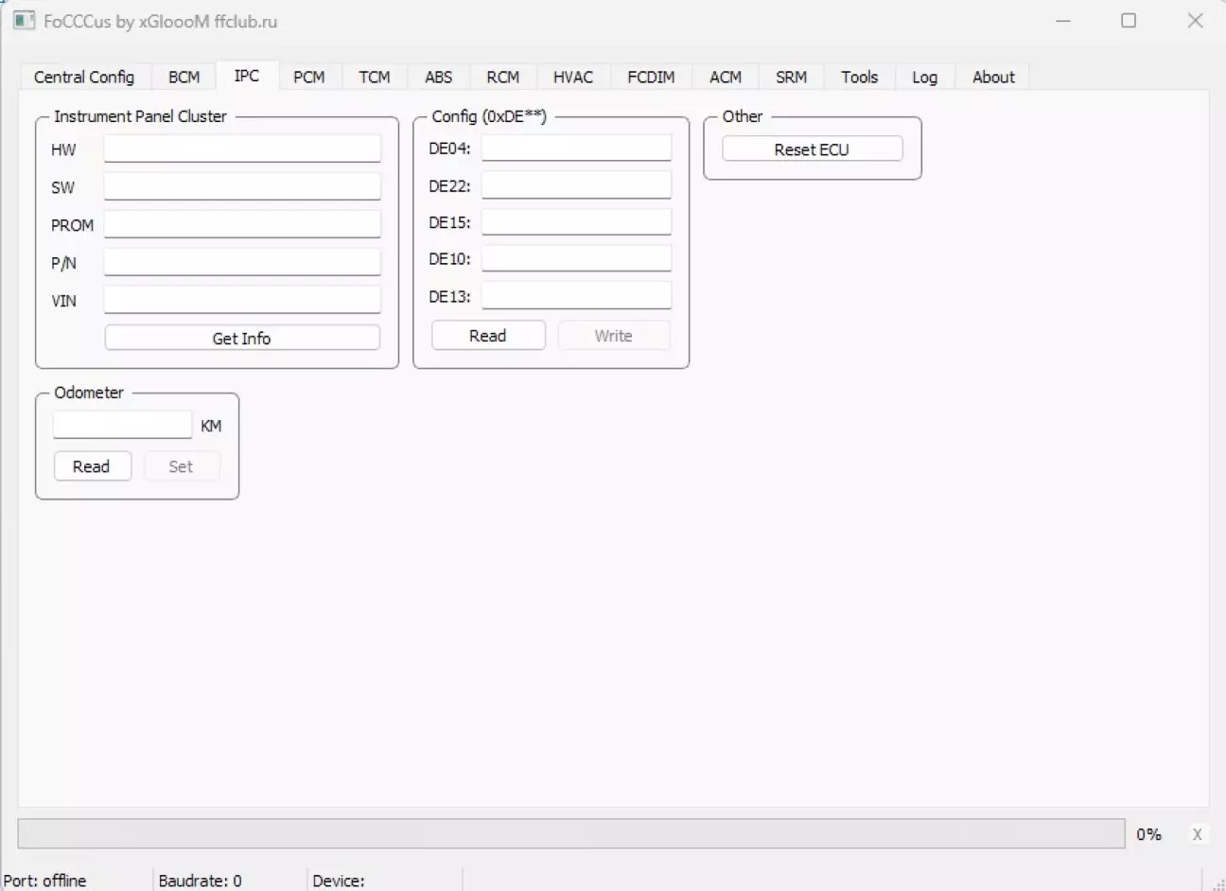1226x891 pixels.
Task: Maximize the FoCCCus window
Action: click(1129, 20)
